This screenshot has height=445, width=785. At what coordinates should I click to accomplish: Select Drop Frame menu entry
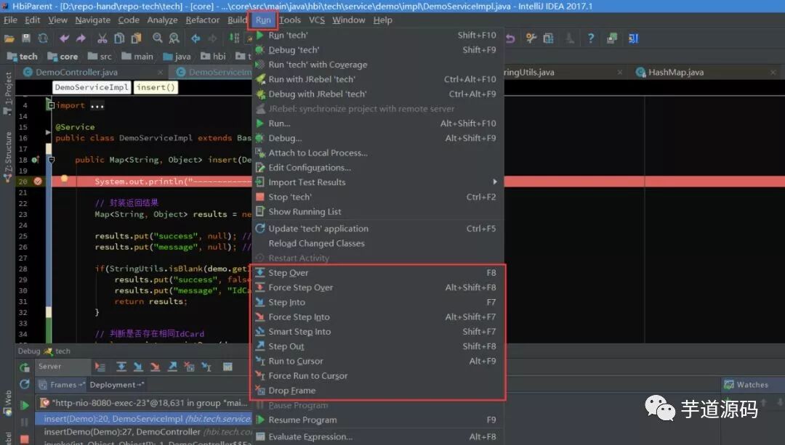377,391
